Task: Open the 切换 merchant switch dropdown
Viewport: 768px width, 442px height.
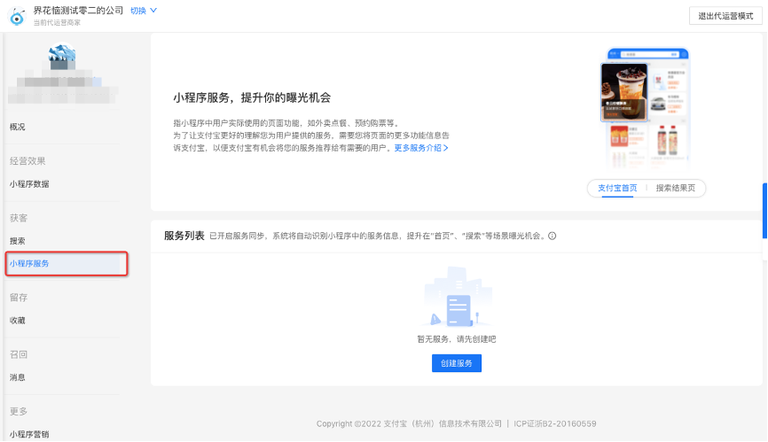Action: coord(144,11)
